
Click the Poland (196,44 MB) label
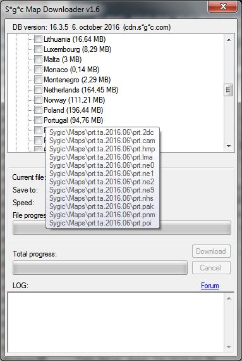[73, 110]
